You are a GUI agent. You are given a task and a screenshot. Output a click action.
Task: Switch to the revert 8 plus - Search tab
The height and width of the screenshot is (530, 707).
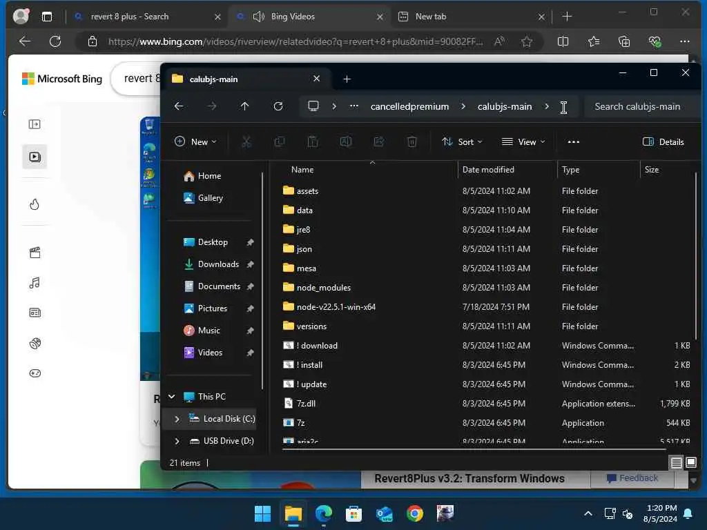click(146, 17)
